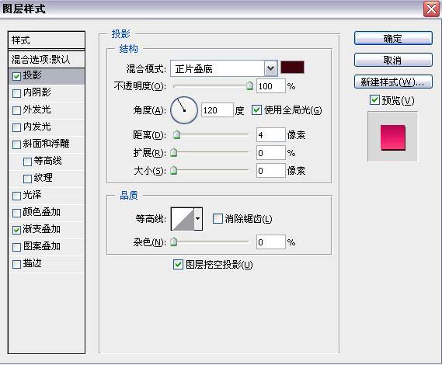Click the 距离 value field showing 4

(x=270, y=135)
